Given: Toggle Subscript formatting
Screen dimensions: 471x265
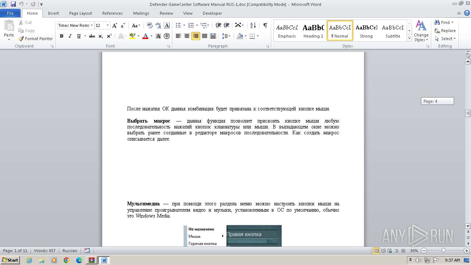Looking at the screenshot, I should click(x=101, y=36).
